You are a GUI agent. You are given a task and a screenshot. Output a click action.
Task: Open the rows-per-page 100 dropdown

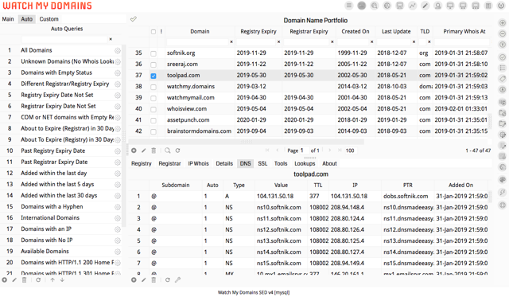pyautogui.click(x=351, y=150)
